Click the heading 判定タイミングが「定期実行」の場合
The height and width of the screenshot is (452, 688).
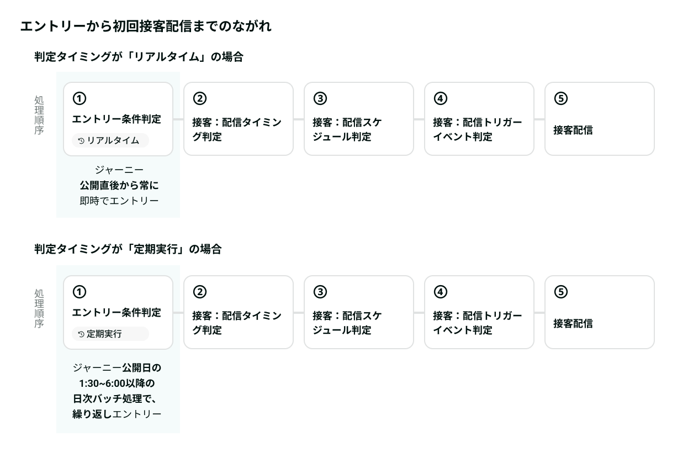[128, 249]
